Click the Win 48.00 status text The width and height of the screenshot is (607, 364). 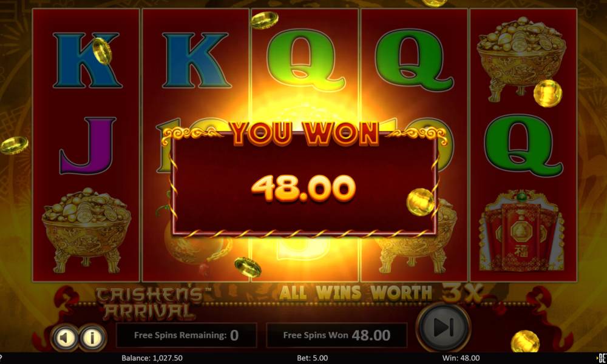pyautogui.click(x=461, y=358)
